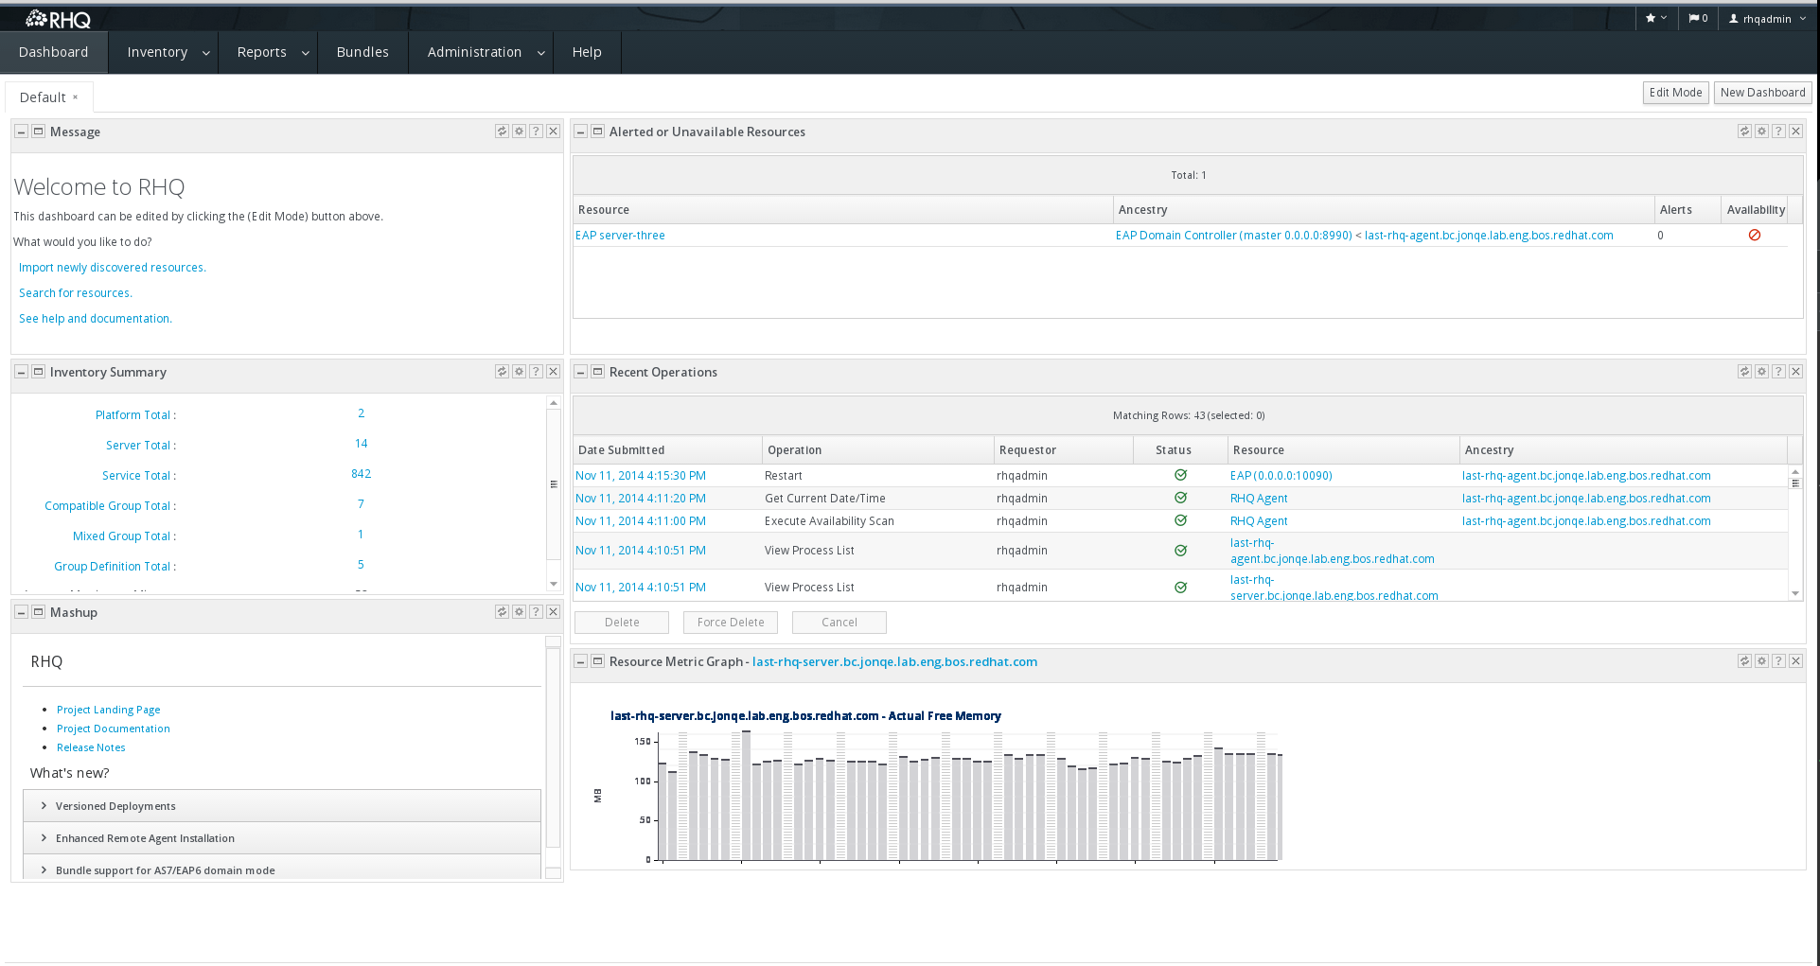Show help for the Inventory Summary portlet
The image size is (1820, 966).
pos(536,372)
